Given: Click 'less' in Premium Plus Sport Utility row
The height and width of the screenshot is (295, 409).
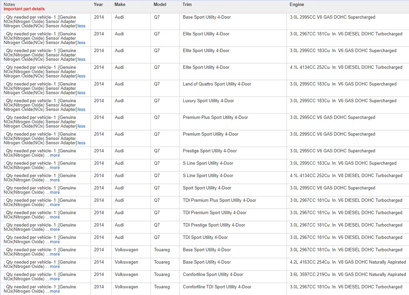Looking at the screenshot, I should 81,126.
